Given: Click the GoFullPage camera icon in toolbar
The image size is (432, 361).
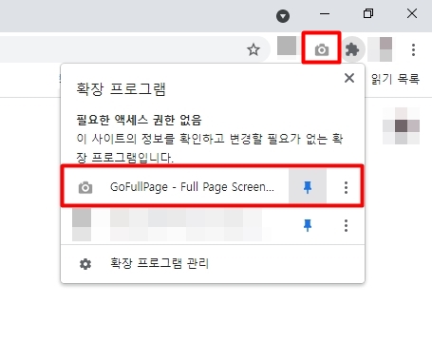Looking at the screenshot, I should click(x=322, y=49).
